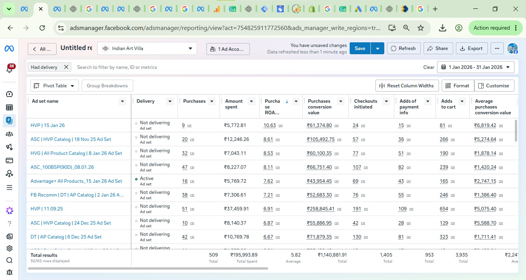The height and width of the screenshot is (280, 526).
Task: Open Checkouts initiated column menu arrow
Action: tap(386, 102)
